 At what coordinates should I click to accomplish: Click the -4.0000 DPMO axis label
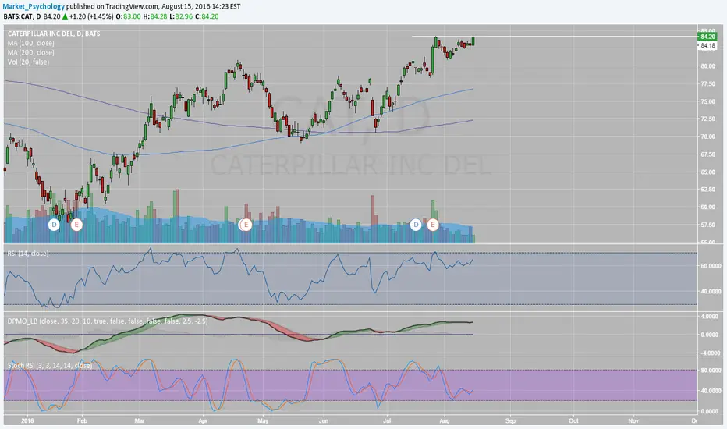point(709,353)
